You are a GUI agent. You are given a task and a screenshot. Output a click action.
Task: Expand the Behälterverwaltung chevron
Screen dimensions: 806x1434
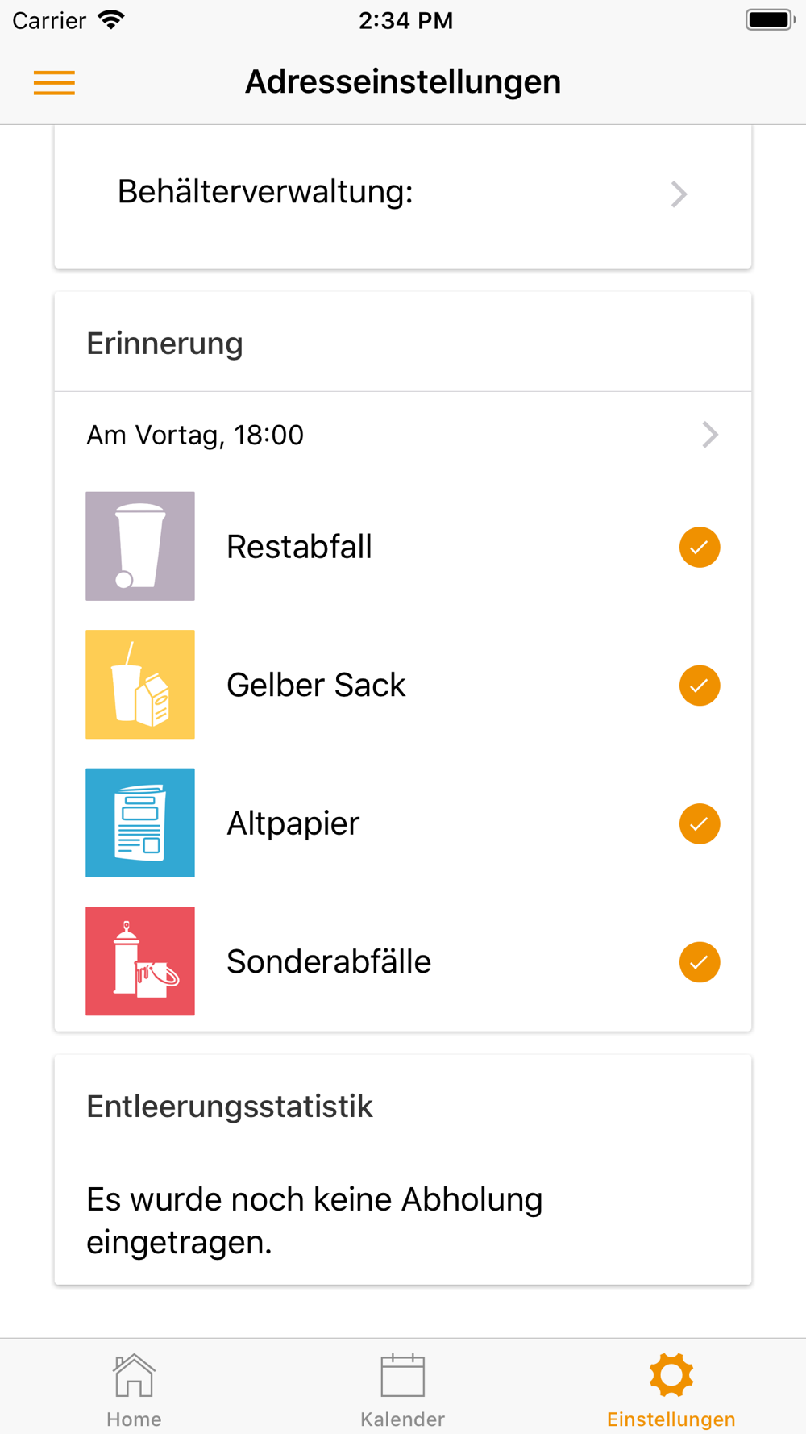(x=679, y=194)
